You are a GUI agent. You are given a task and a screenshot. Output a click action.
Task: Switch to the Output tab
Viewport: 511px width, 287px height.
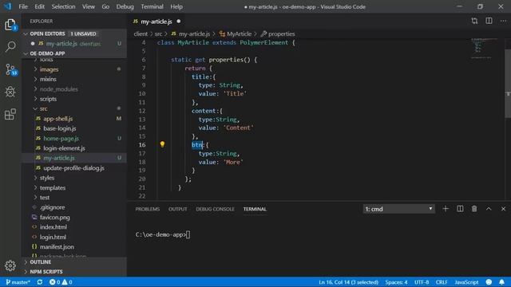coord(177,209)
